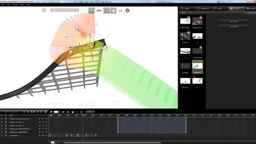Viewport: 256px width, 144px height.
Task: Click the timeline toggle switch beside car icon
Action: (x=57, y=112)
